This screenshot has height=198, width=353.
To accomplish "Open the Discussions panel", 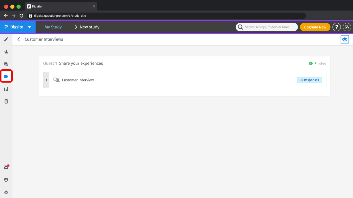I will (x=6, y=64).
